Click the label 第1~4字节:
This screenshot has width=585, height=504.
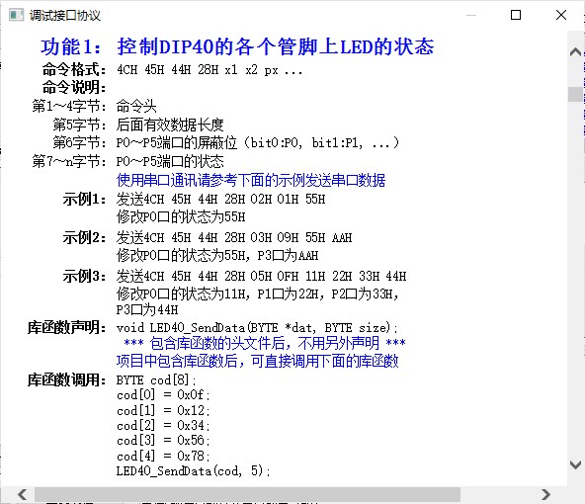[x=69, y=106]
